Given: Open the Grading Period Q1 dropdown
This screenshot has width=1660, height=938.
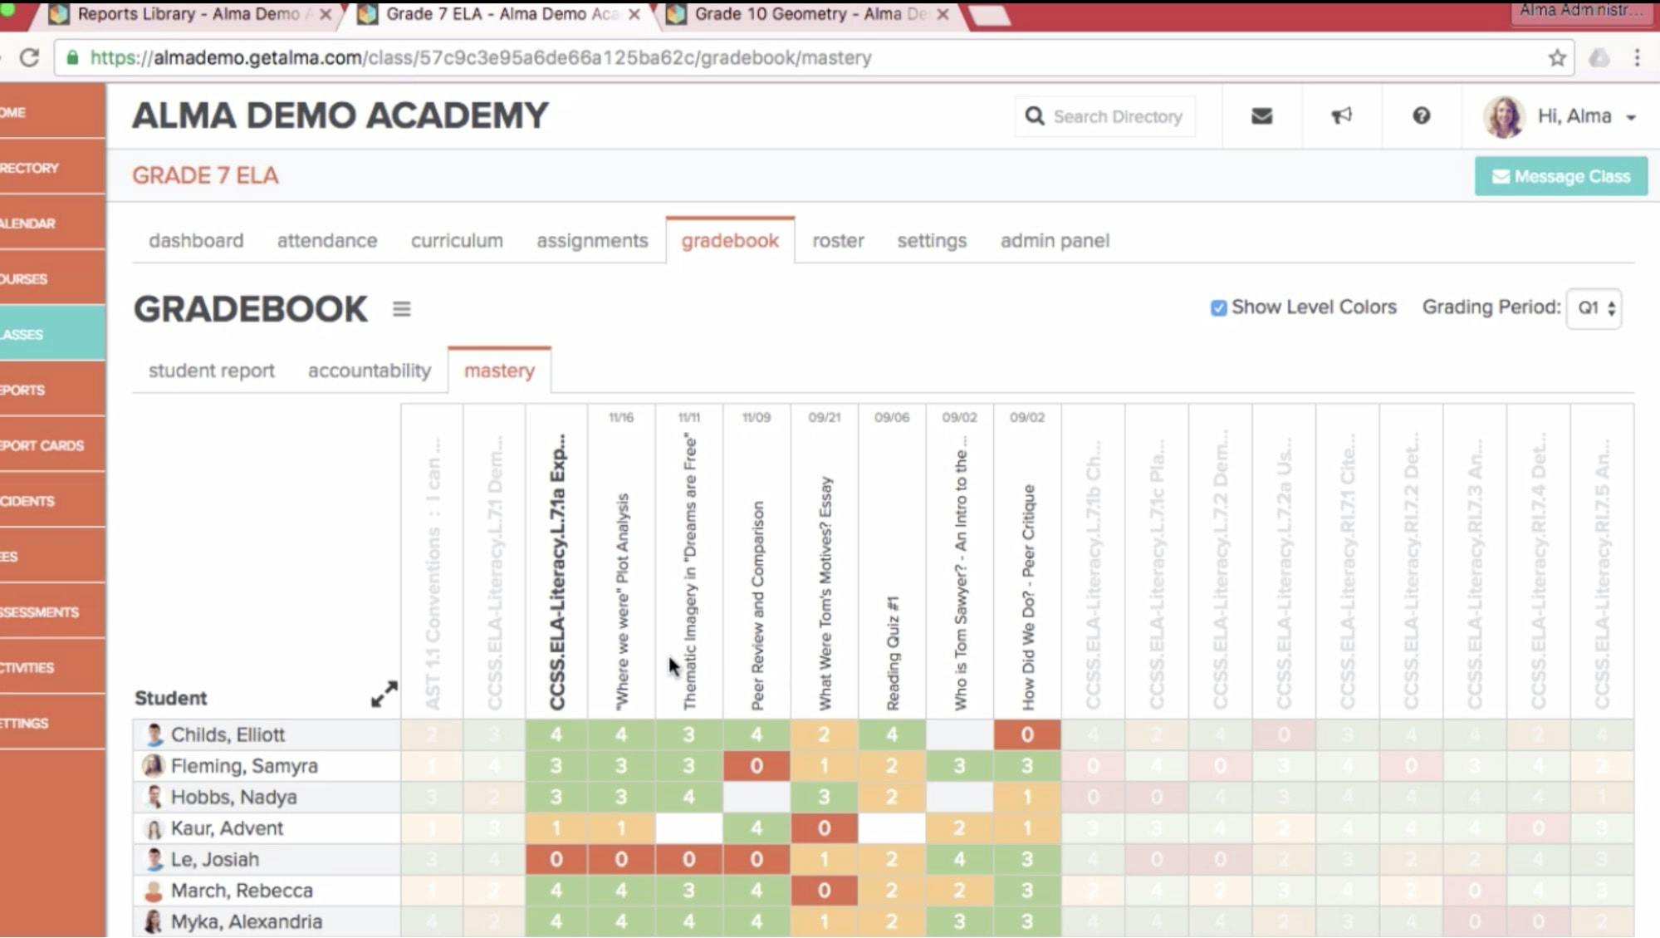Looking at the screenshot, I should (x=1594, y=308).
